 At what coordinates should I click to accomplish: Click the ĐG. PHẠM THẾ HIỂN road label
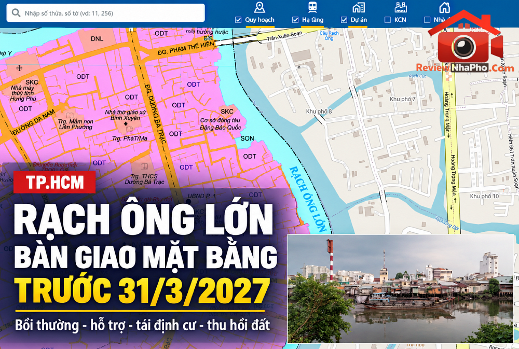click(186, 48)
